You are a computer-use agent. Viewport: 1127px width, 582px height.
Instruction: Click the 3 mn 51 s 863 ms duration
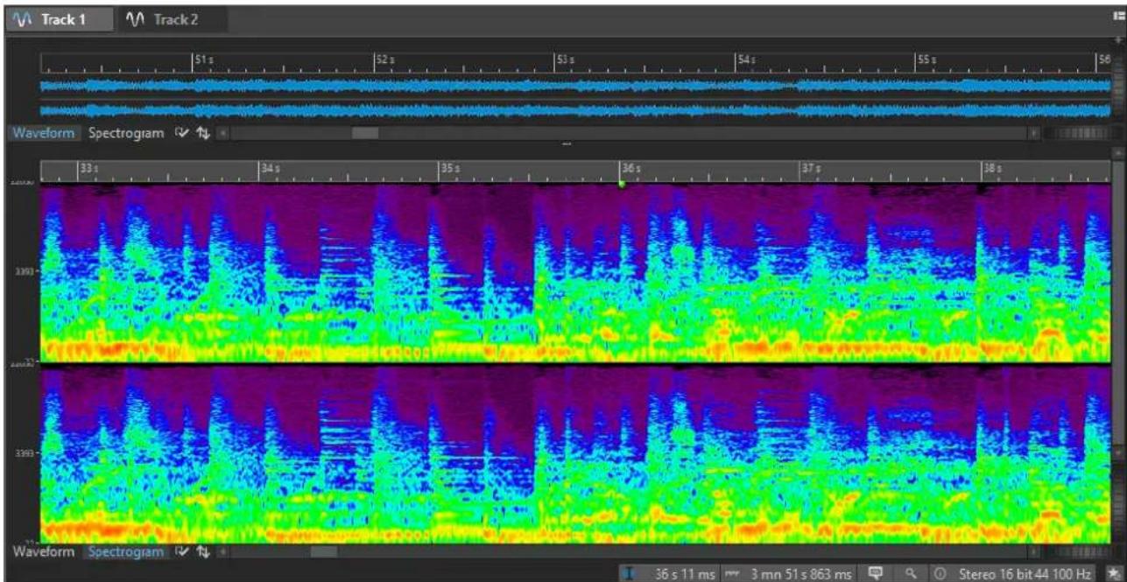tap(800, 573)
